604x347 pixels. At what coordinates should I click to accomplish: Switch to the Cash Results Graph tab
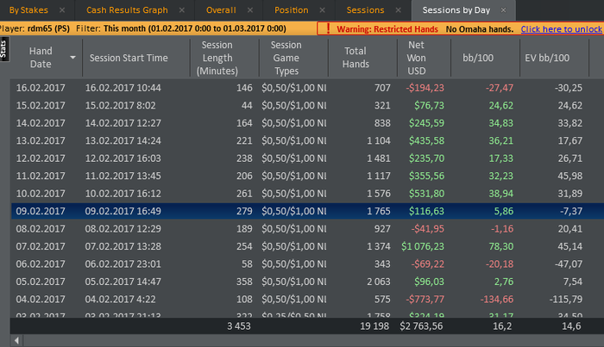[x=126, y=10]
